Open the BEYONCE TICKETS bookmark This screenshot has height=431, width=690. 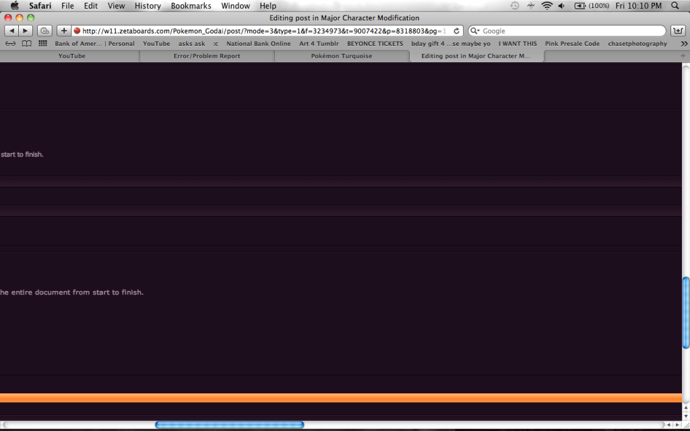[375, 44]
